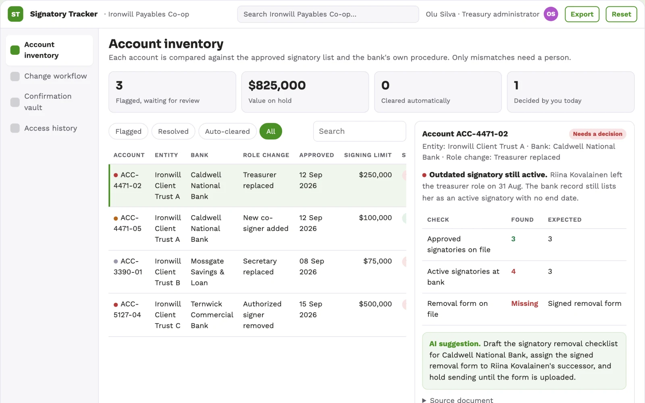
Task: Click the Mossgate Savings & Loan cell
Action: tap(208, 272)
